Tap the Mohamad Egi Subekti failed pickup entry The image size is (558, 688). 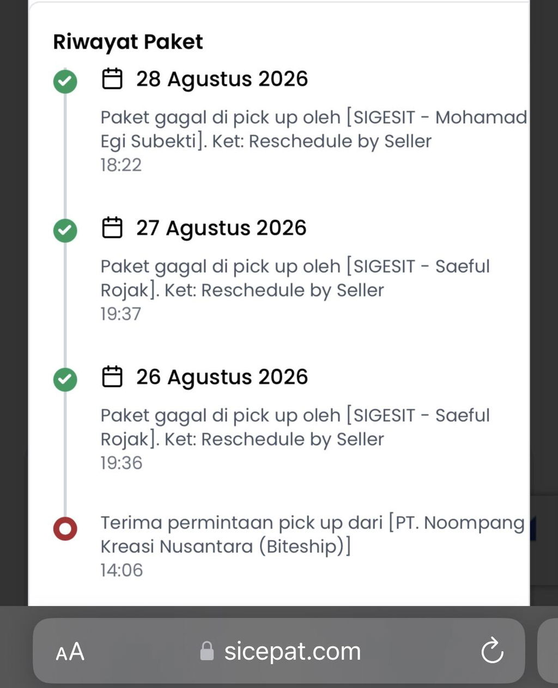pos(314,129)
